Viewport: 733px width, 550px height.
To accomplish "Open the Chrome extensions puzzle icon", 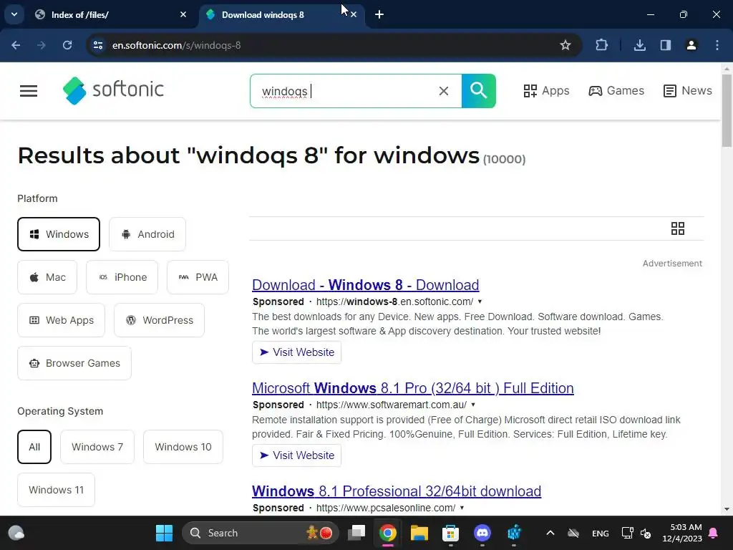I will [601, 45].
